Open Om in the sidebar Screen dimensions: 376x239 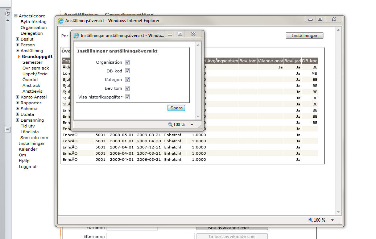point(22,155)
